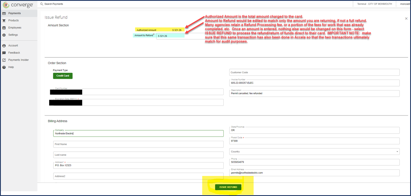Close the Issue Refund form
411x196 pixels.
tap(406, 18)
